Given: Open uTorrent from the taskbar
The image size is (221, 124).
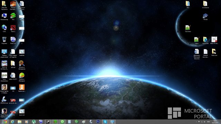Looking at the screenshot, I should tap(34, 122).
